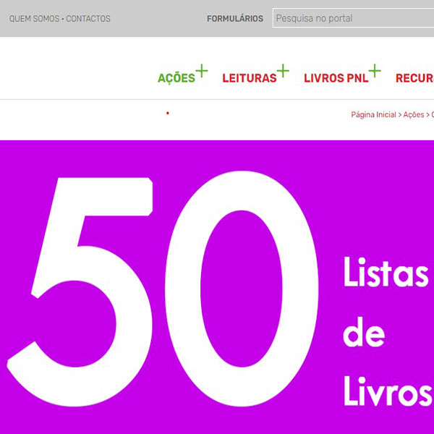
Task: Focus the Pesquisa no portal search field
Action: point(353,19)
